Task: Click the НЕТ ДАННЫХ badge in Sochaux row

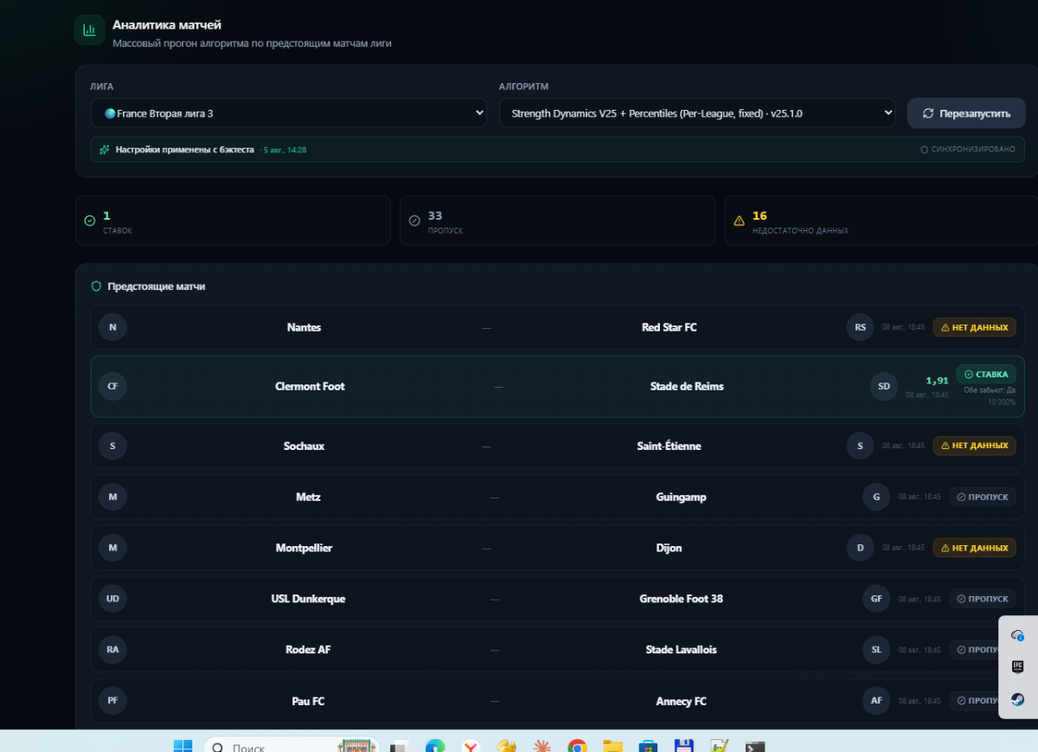Action: coord(974,446)
